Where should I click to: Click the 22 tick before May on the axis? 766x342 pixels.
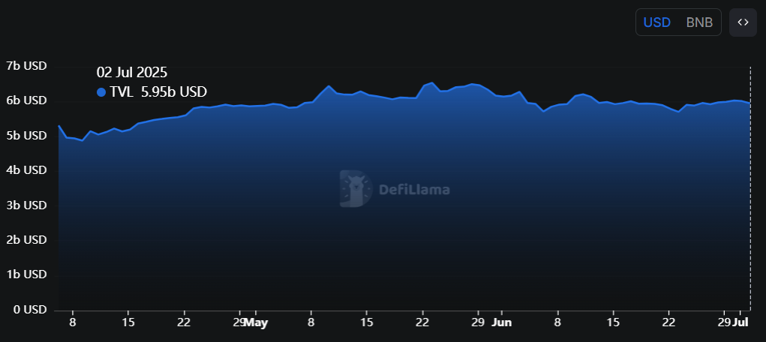tap(184, 323)
